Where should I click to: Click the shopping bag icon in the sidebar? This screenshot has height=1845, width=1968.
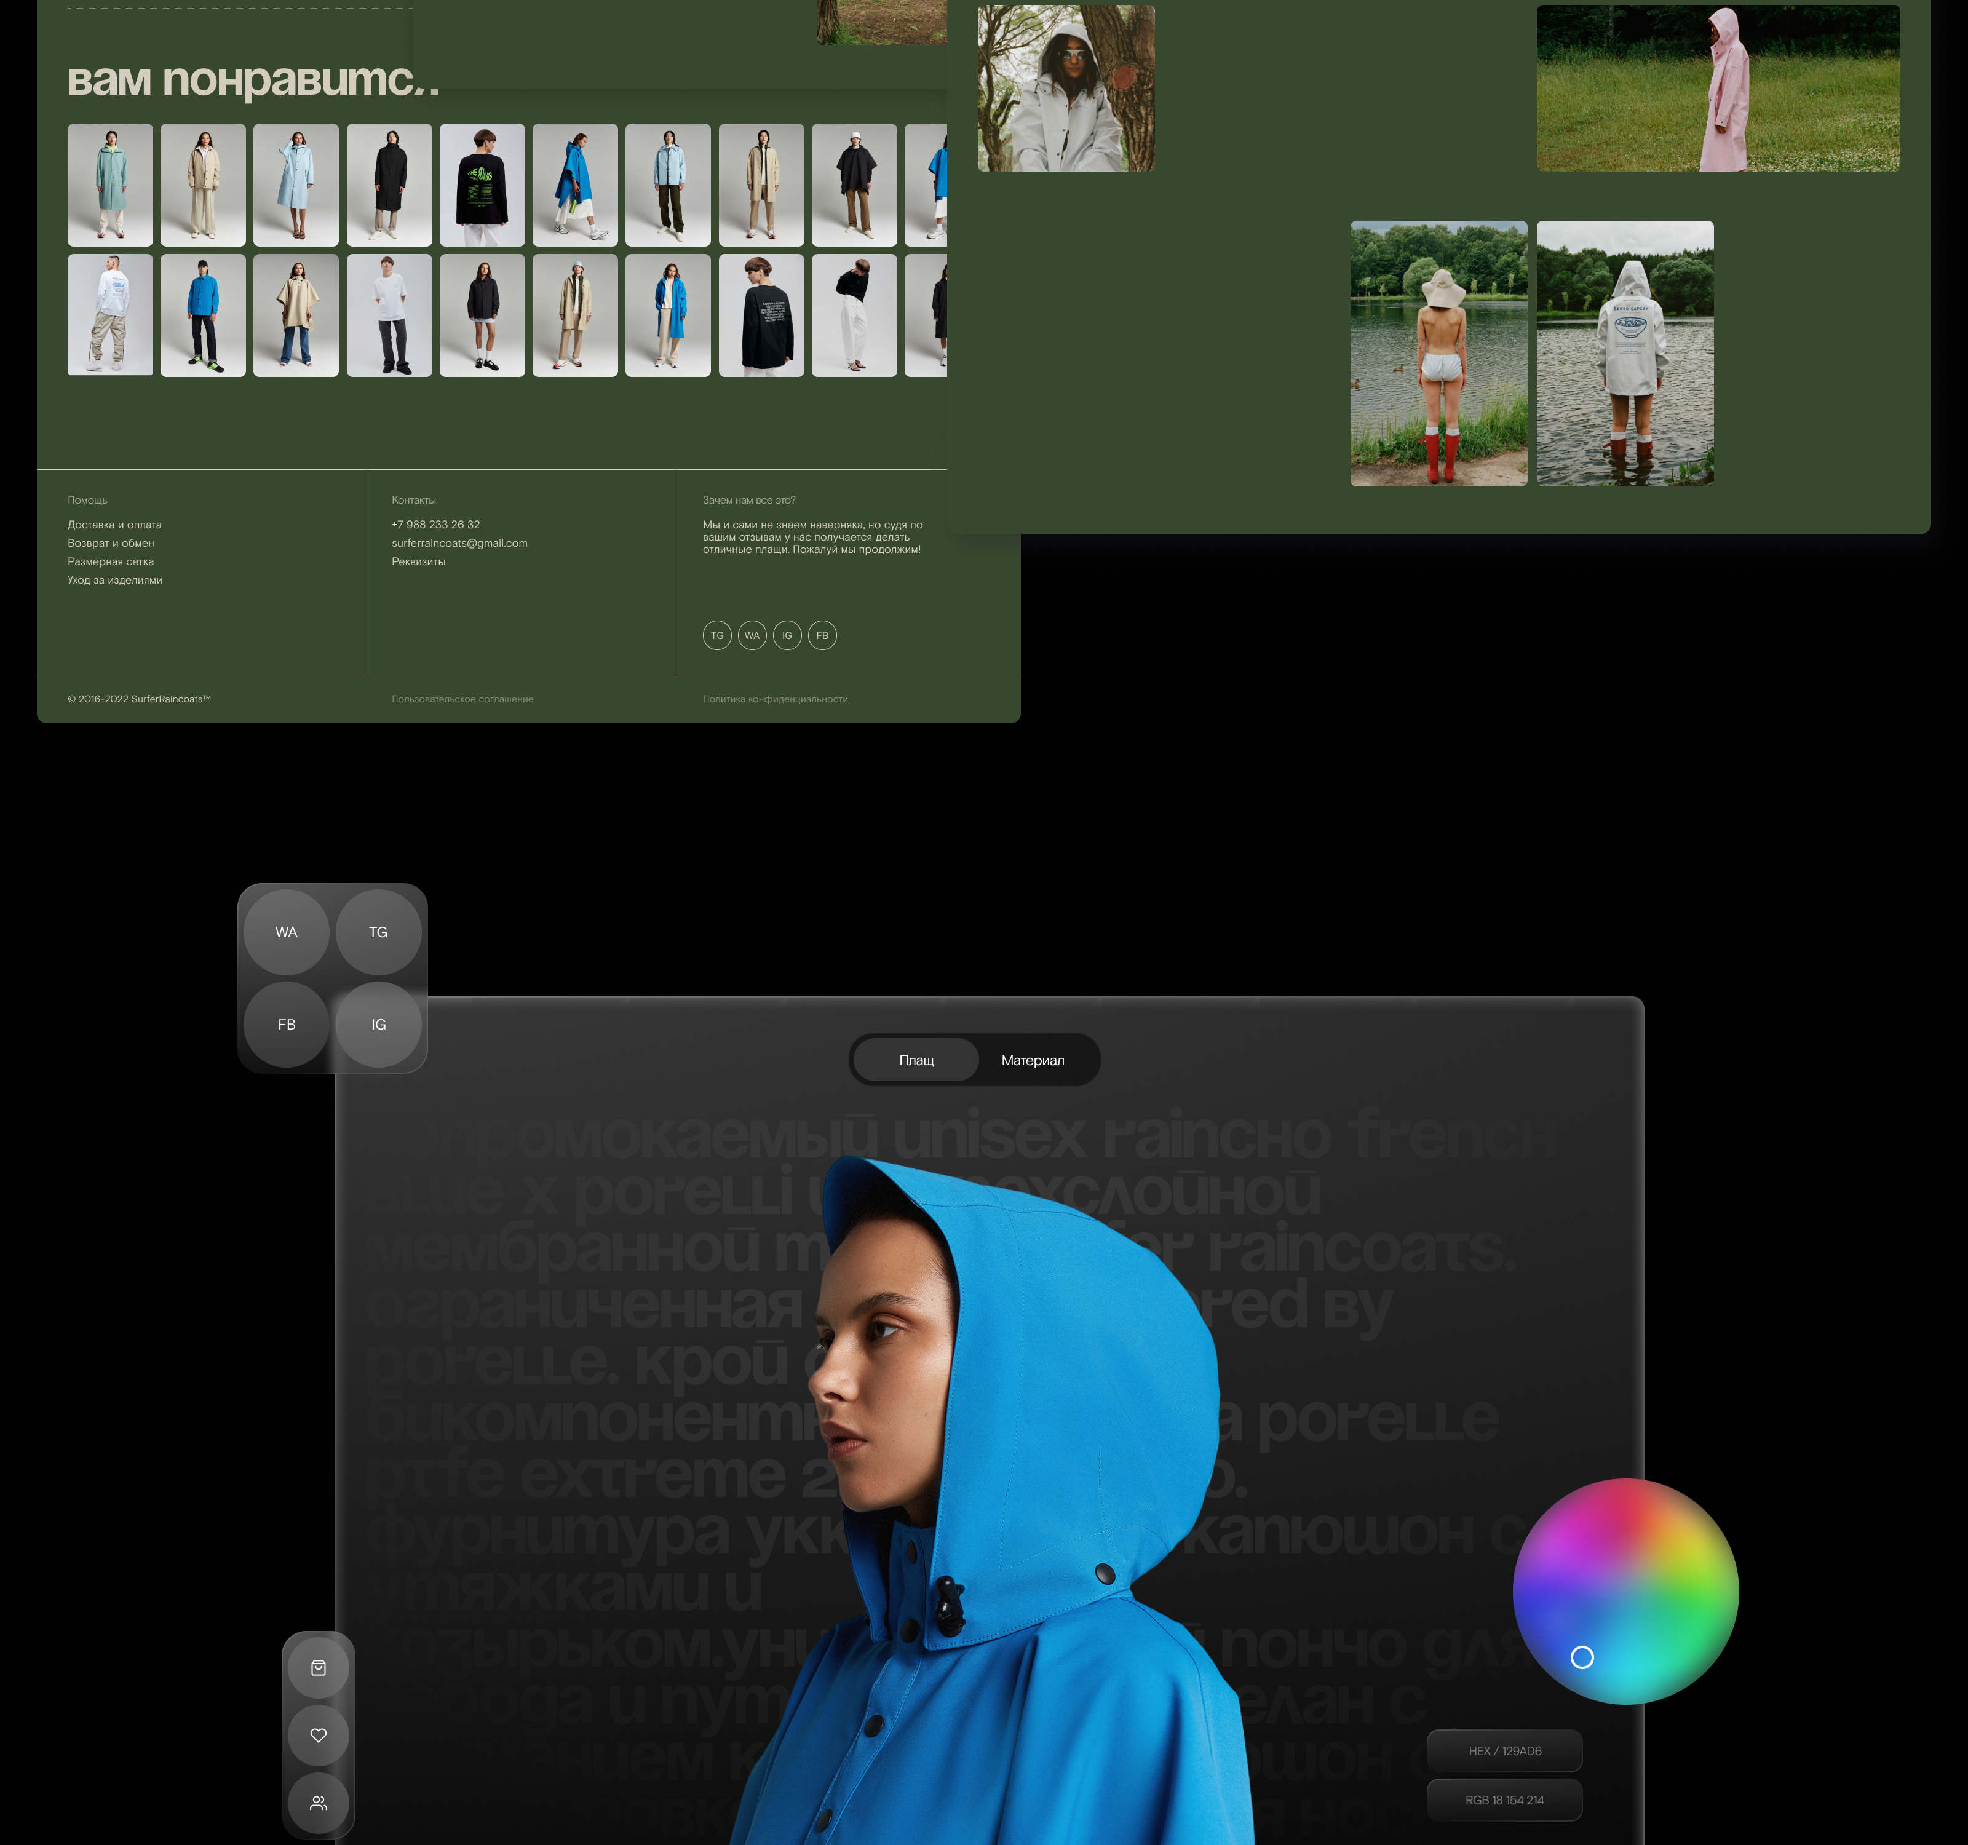tap(318, 1668)
